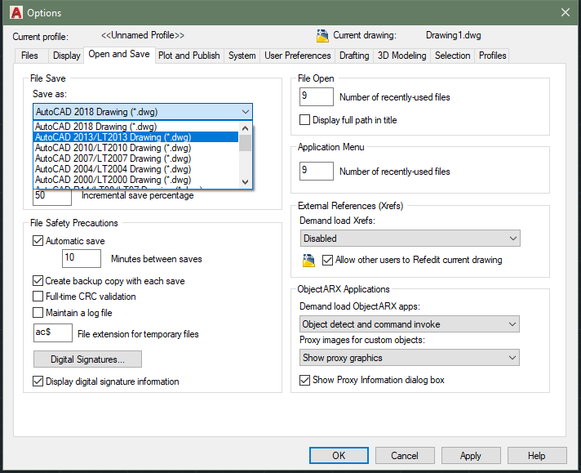Open the Profiles tab
581x473 pixels.
point(492,56)
